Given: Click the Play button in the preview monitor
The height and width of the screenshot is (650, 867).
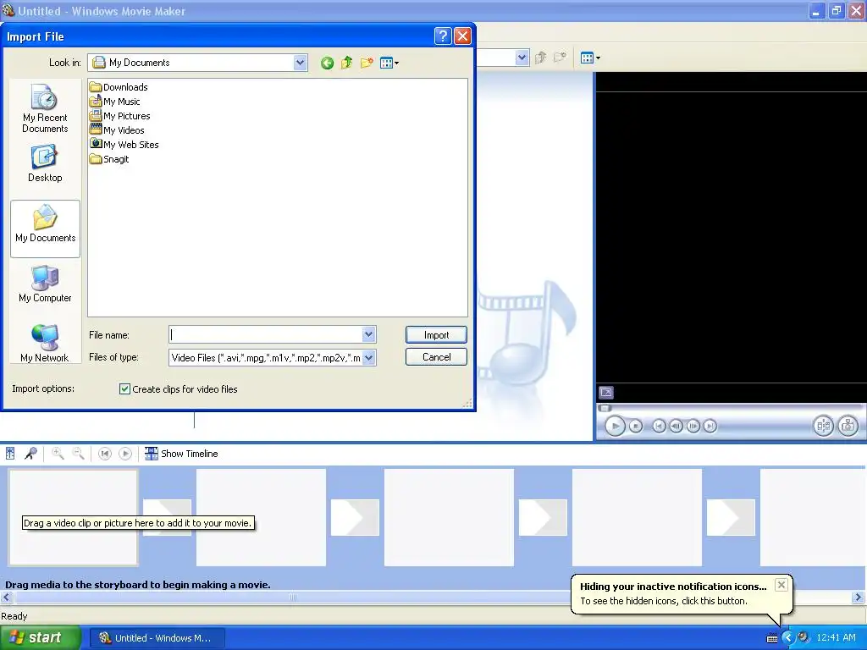Looking at the screenshot, I should pyautogui.click(x=615, y=427).
